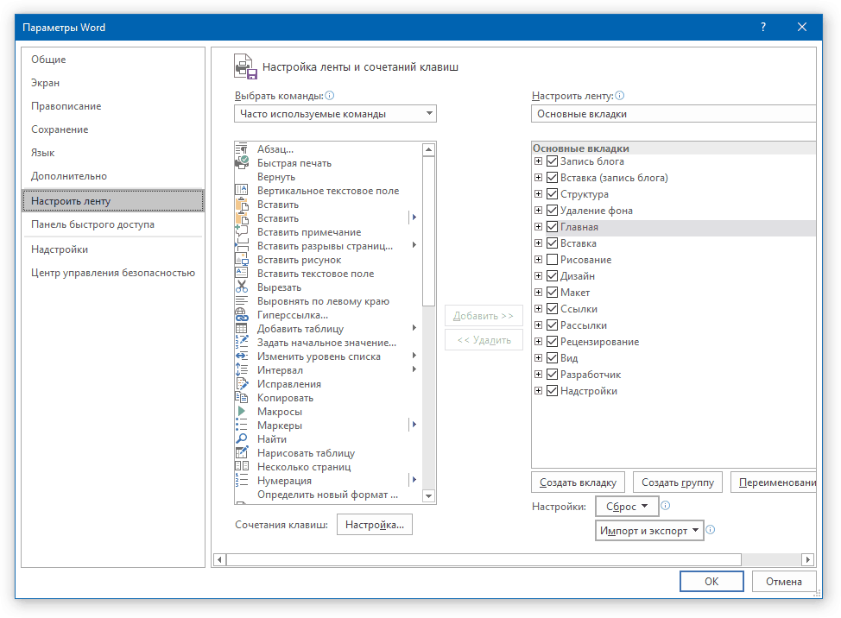Expand the Главная tab tree node
Image resolution: width=841 pixels, height=618 pixels.
click(x=538, y=227)
